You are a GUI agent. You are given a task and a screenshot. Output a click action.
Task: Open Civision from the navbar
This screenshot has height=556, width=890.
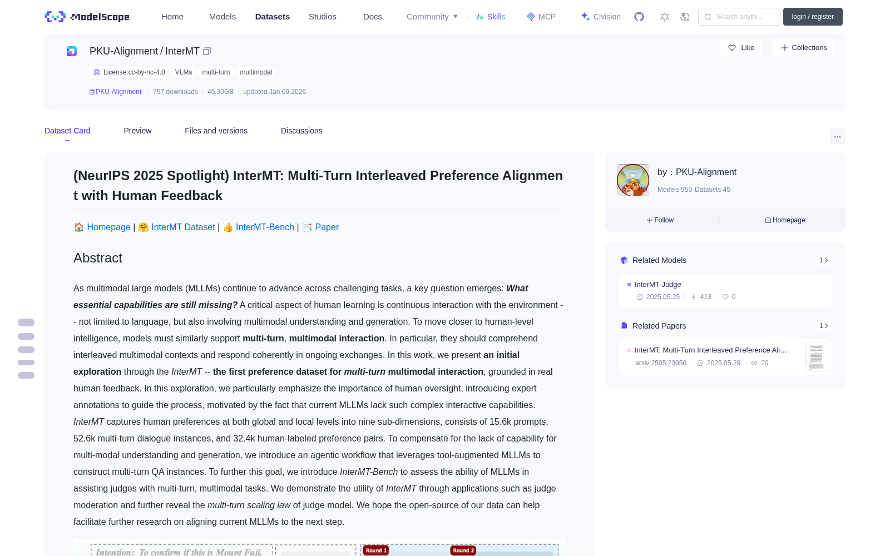601,17
